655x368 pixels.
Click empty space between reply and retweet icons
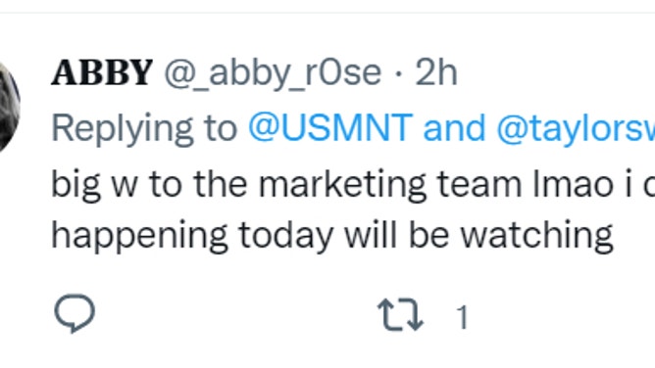[236, 314]
